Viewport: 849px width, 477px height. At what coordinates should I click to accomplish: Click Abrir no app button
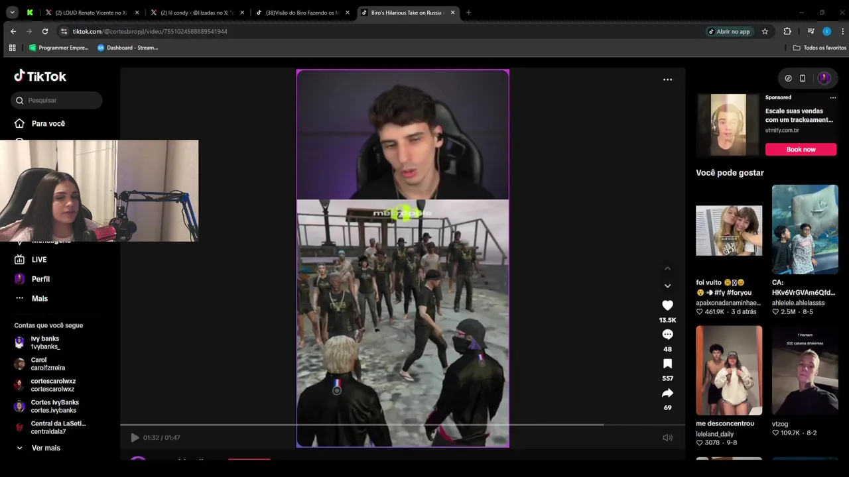coord(728,31)
